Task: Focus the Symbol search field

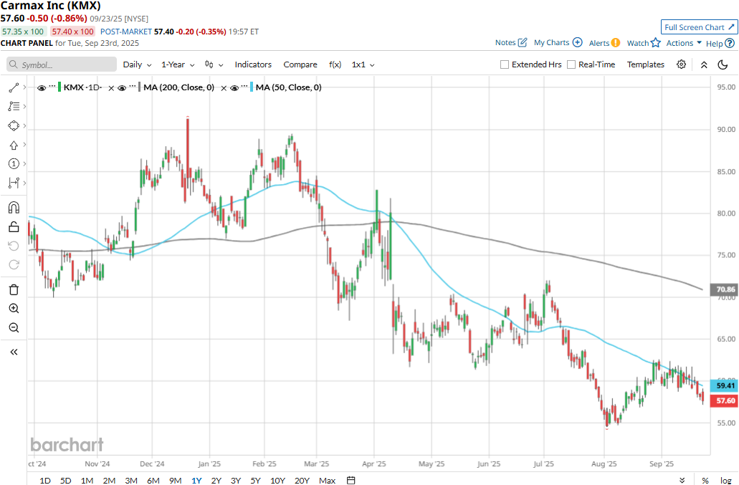Action: click(62, 64)
